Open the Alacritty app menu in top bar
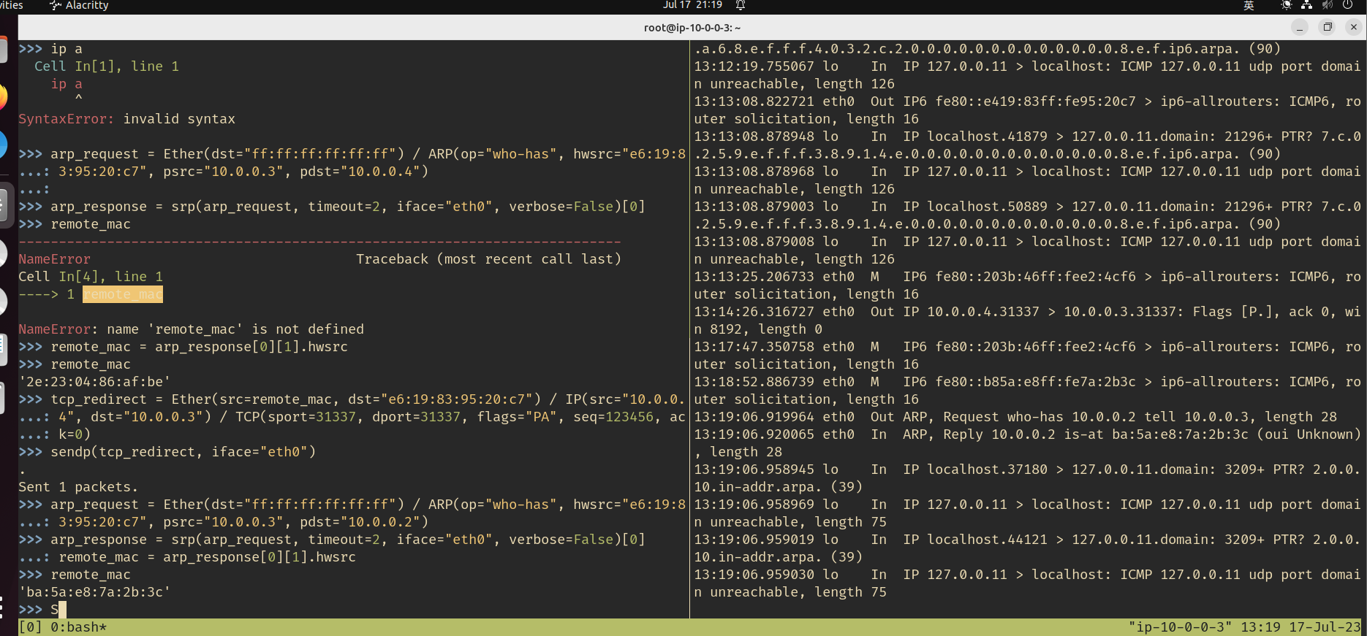The height and width of the screenshot is (636, 1367). tap(79, 5)
